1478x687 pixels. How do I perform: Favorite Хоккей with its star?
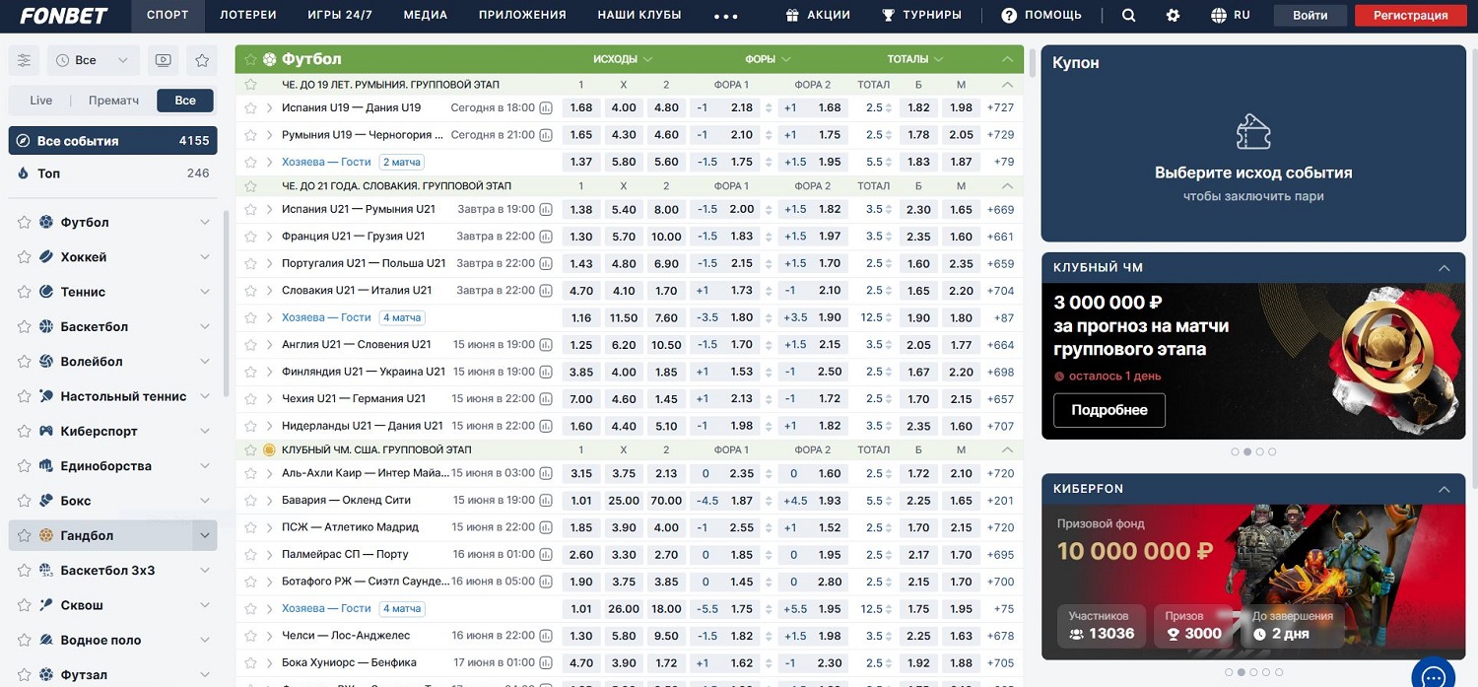pyautogui.click(x=25, y=257)
